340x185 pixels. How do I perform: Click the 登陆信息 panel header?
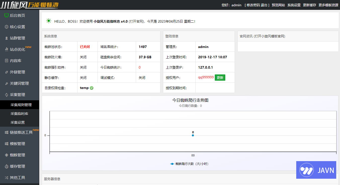tap(199, 36)
